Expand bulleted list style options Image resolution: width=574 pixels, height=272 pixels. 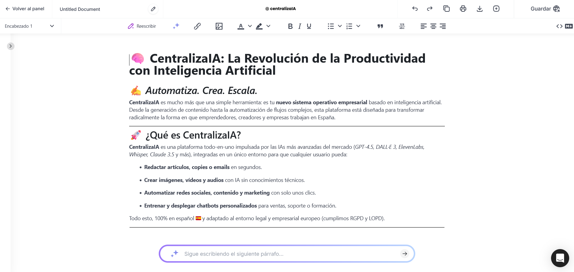tap(340, 26)
